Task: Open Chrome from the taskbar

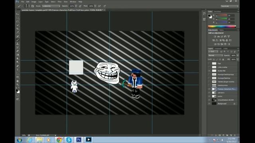Action: click(x=59, y=139)
